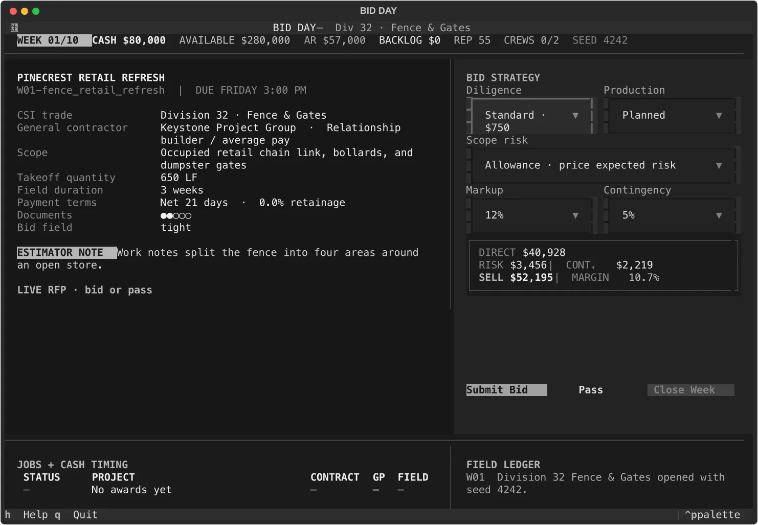
Task: Click the green maximize window button
Action: (x=36, y=11)
